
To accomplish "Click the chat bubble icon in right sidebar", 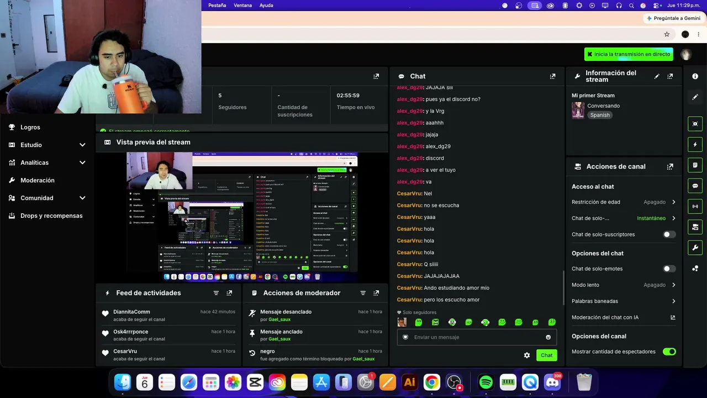I will 695,186.
